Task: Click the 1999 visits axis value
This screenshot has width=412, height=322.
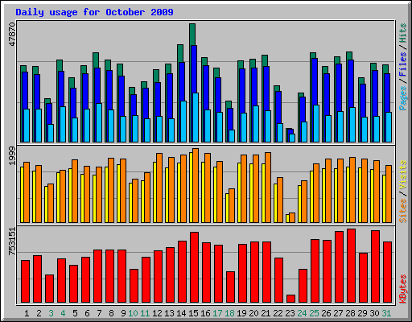Action: pyautogui.click(x=12, y=156)
